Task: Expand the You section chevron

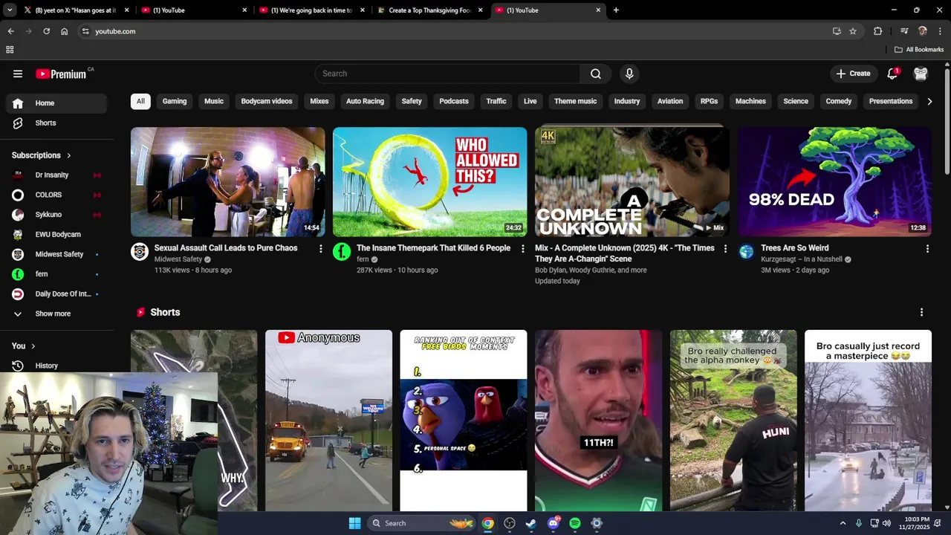Action: pos(33,346)
